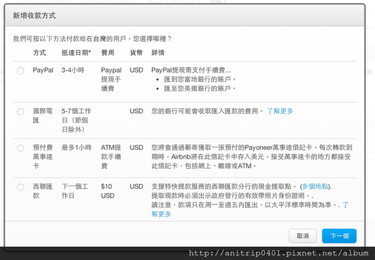Click USD currency in the PayPal row

(x=136, y=70)
